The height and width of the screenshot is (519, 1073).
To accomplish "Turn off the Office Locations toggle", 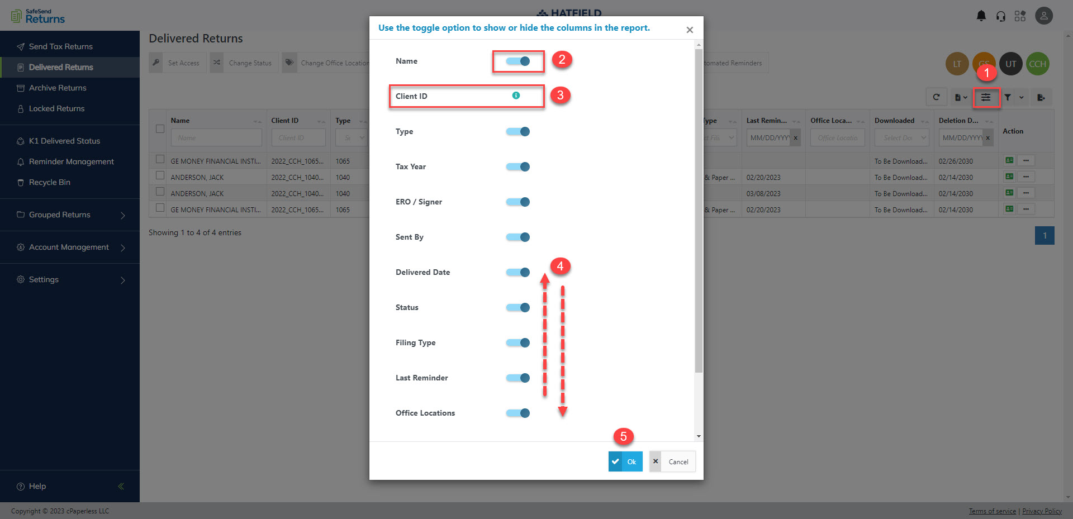I will tap(517, 413).
